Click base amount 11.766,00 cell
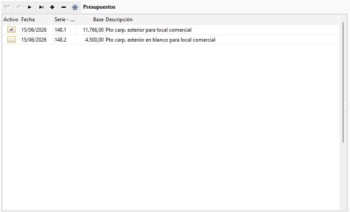This screenshot has width=350, height=212. pos(91,30)
